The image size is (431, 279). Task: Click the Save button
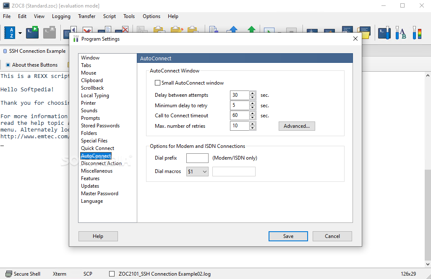[x=288, y=236]
